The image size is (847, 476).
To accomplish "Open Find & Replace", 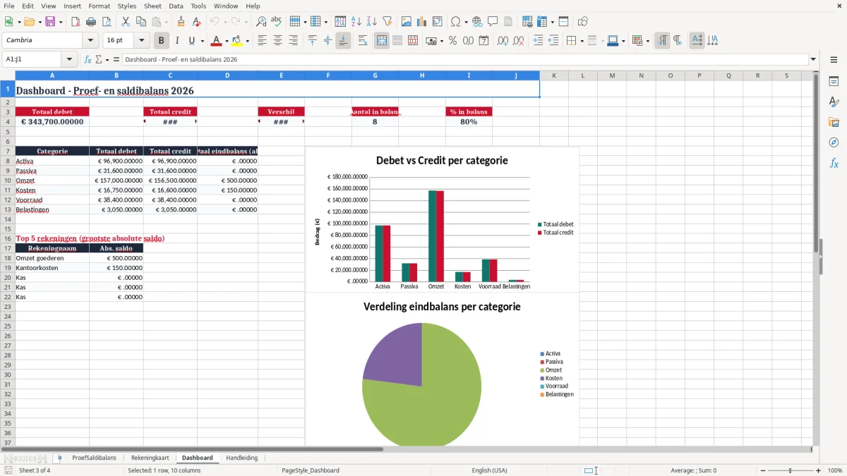I will tap(261, 22).
